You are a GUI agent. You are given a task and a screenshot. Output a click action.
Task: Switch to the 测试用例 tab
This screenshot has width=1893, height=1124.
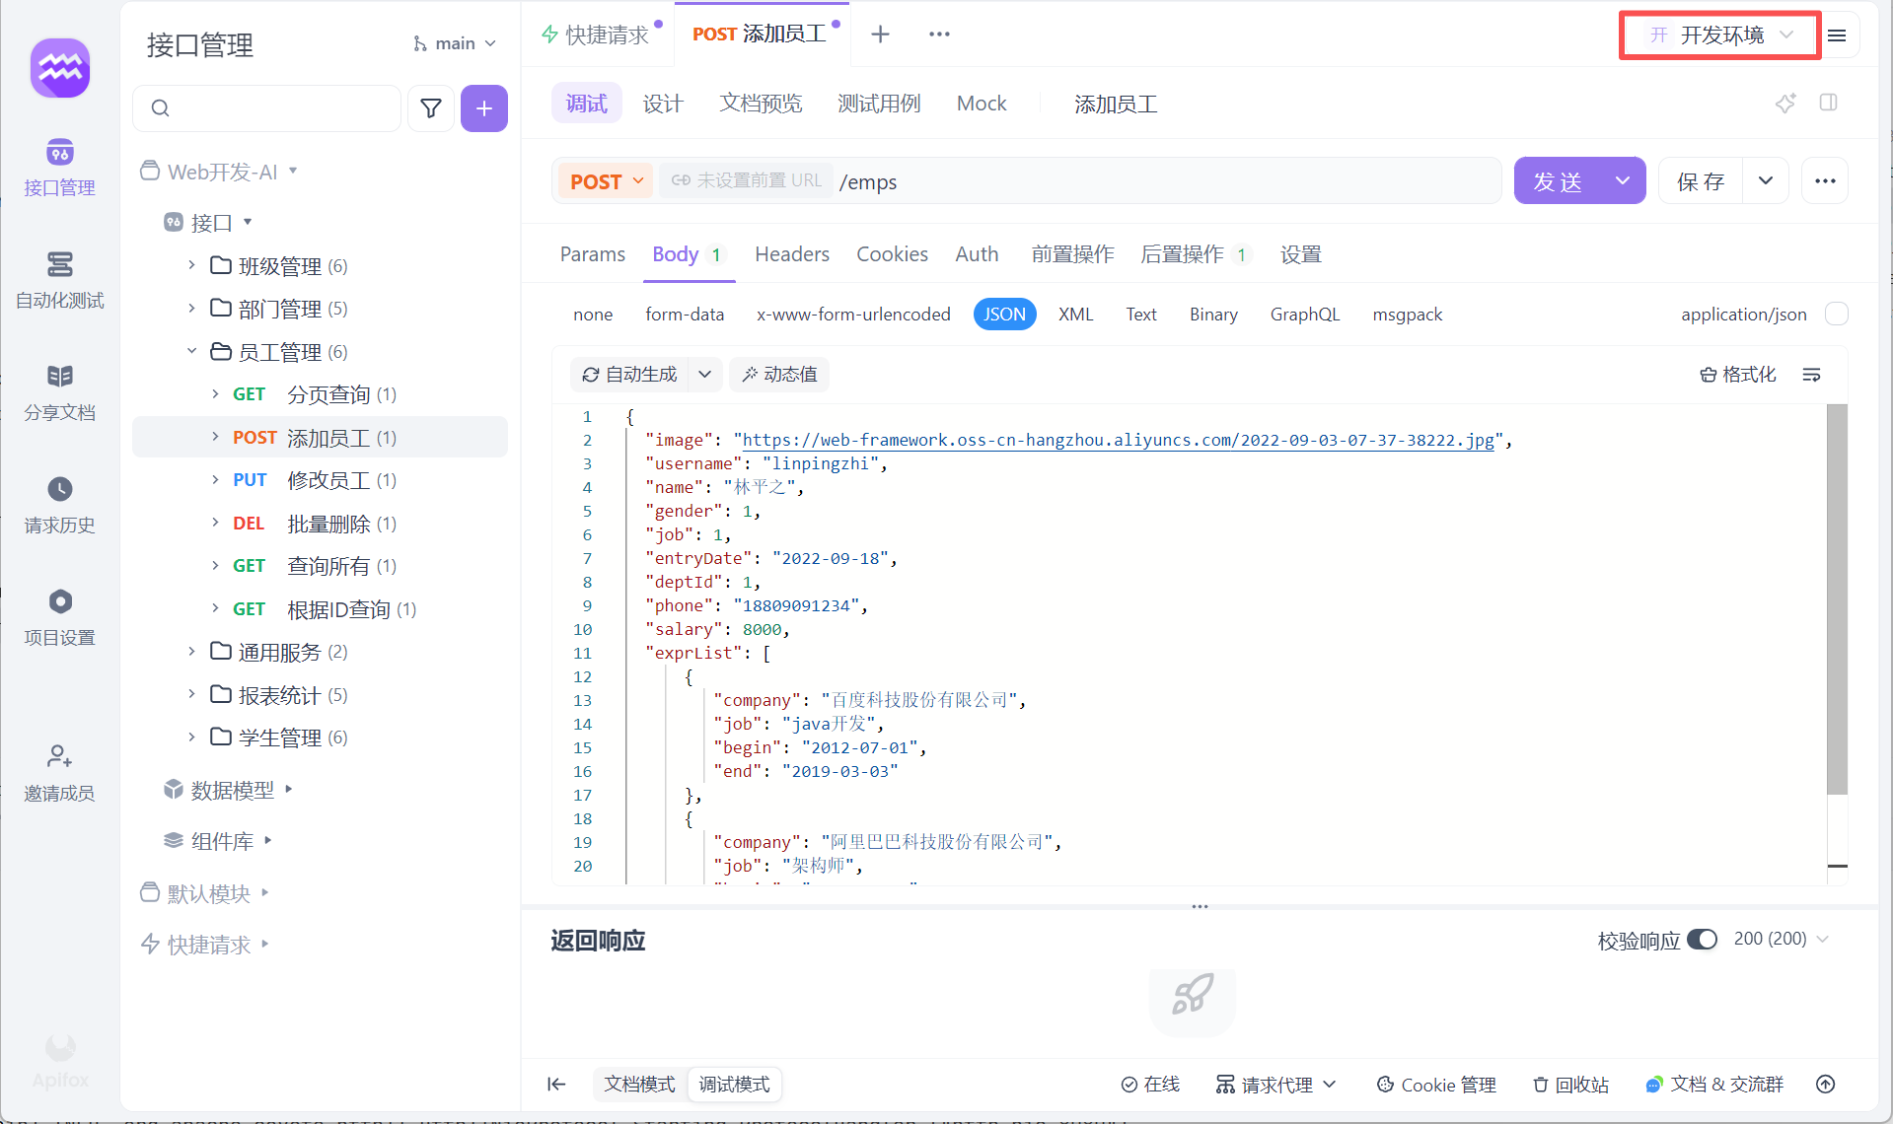879,104
